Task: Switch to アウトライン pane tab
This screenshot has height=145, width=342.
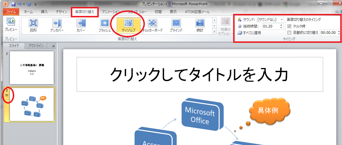Action: [36, 46]
